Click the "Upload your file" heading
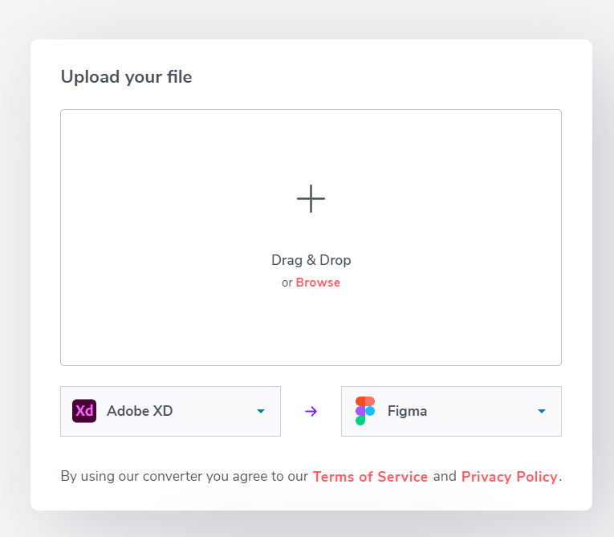The height and width of the screenshot is (537, 614). pyautogui.click(x=126, y=77)
